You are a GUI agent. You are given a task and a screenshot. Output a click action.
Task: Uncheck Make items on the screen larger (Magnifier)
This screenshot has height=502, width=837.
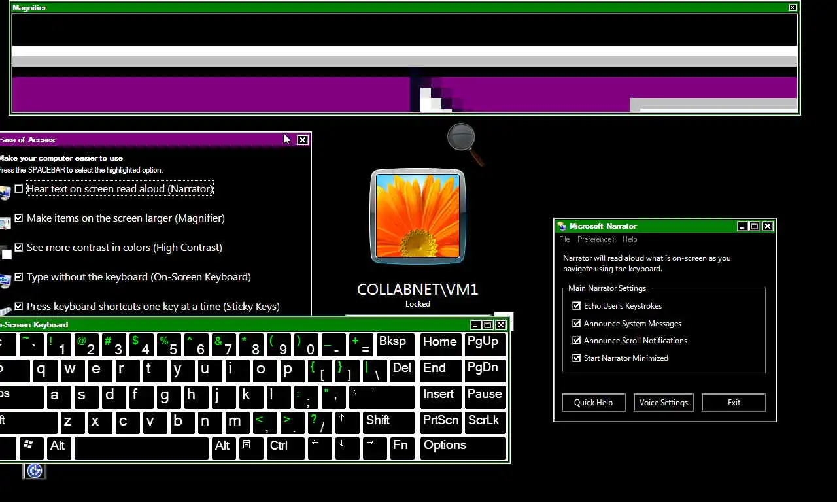(19, 218)
